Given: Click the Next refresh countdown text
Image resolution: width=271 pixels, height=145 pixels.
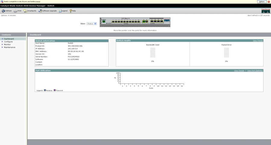Looking at the screenshot, I should click(259, 16).
